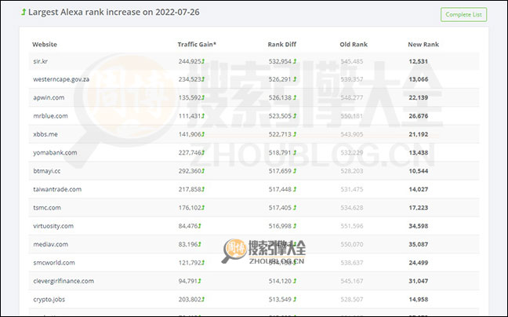Screen dimensions: 508x317
Task: Click rank diff value 526,291
Action: tap(280, 79)
